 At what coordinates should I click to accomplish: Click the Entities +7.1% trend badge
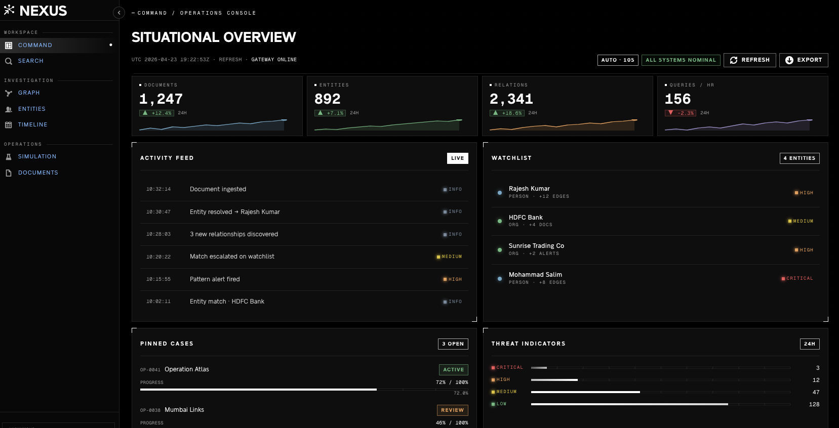330,113
